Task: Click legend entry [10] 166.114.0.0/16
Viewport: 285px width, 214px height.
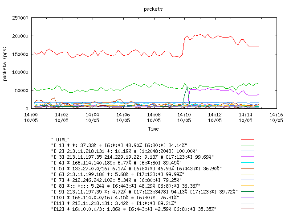Action: tap(115, 198)
